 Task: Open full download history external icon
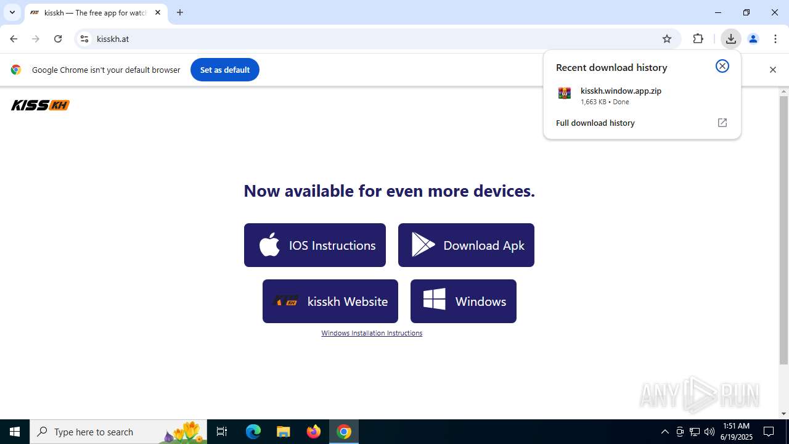(722, 123)
